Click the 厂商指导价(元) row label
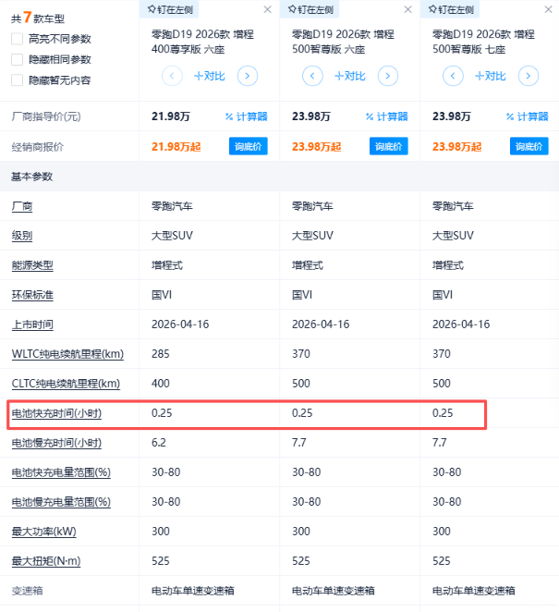The width and height of the screenshot is (559, 612). tap(46, 116)
